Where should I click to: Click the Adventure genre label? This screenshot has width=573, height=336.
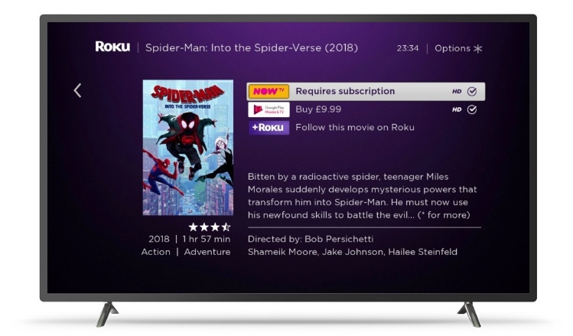pos(207,252)
